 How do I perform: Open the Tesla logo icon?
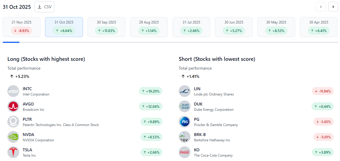click(x=13, y=152)
